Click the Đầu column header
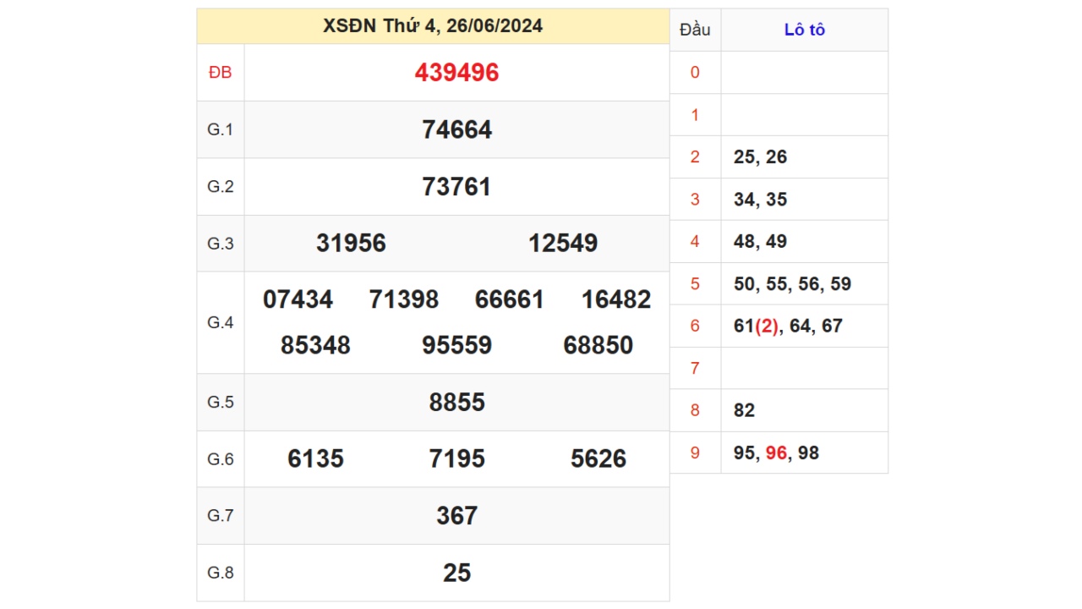The width and height of the screenshot is (1082, 609). tap(695, 30)
